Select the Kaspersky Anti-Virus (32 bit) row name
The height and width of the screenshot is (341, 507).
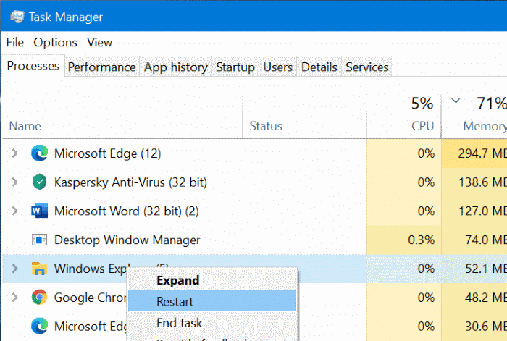pyautogui.click(x=130, y=182)
